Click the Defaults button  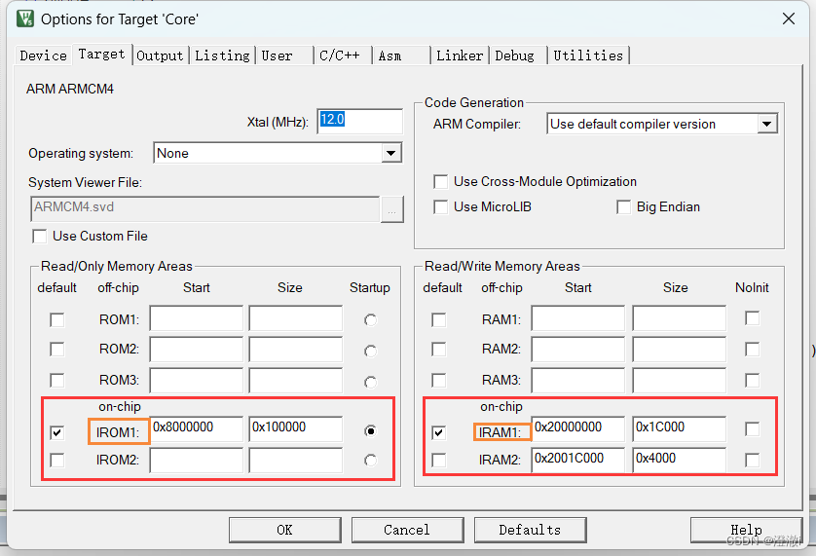tap(530, 530)
